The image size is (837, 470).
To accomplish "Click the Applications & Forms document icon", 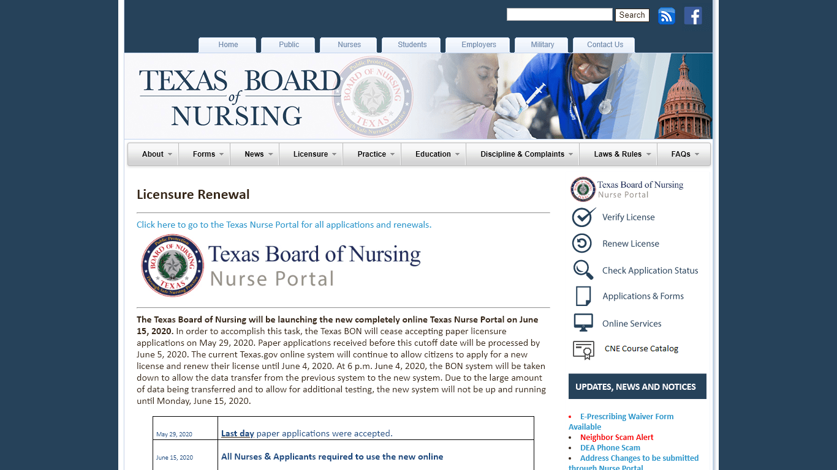I will (583, 296).
